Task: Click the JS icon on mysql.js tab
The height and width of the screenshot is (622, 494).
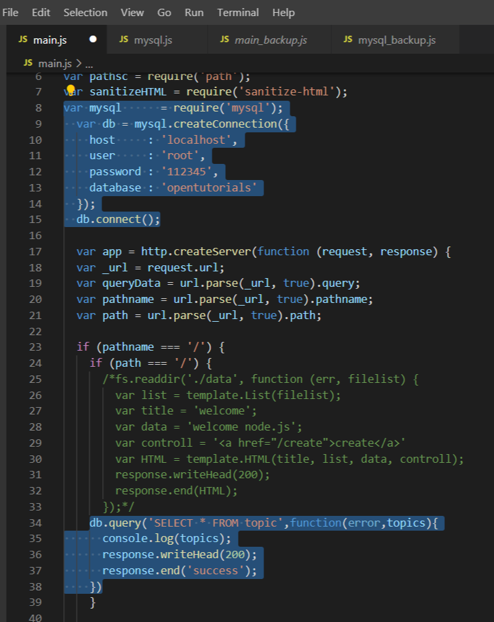Action: (124, 39)
